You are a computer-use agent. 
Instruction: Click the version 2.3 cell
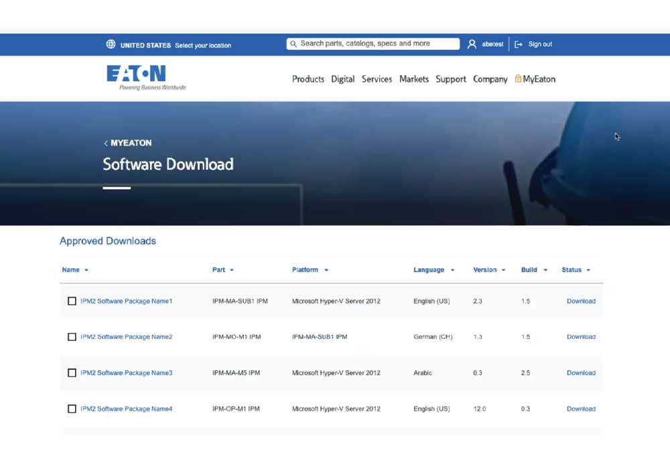click(x=478, y=301)
